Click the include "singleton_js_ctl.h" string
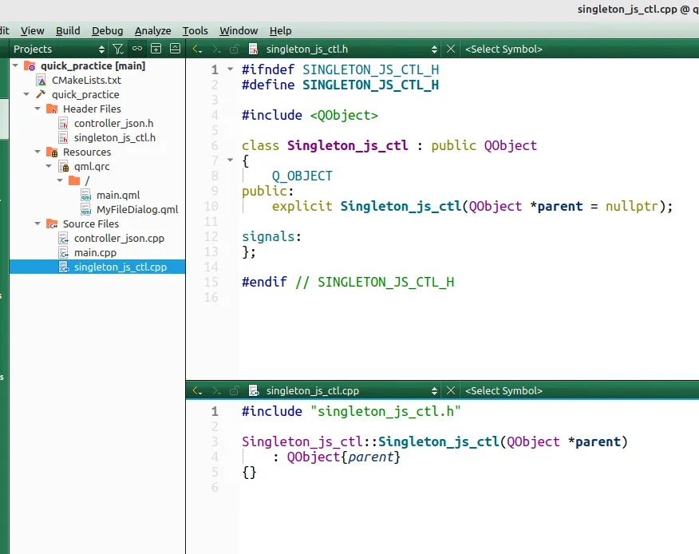699x554 pixels. [385, 411]
